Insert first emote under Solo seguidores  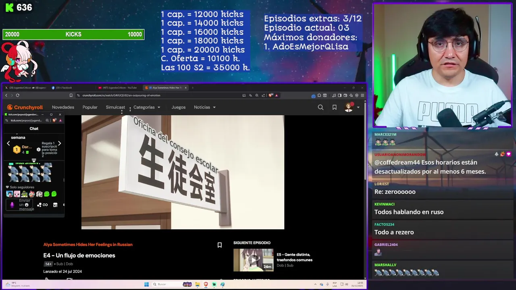(x=9, y=194)
